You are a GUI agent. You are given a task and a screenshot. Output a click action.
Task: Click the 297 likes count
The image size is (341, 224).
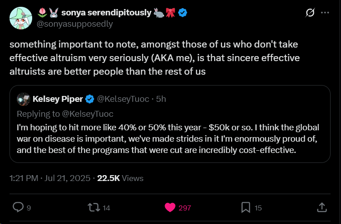(x=185, y=208)
